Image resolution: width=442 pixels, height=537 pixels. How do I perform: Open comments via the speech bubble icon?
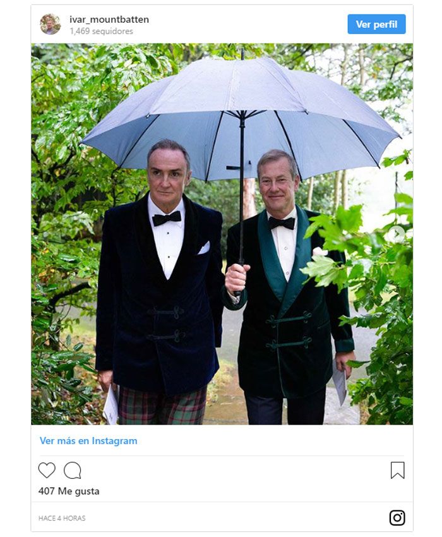pos(72,470)
